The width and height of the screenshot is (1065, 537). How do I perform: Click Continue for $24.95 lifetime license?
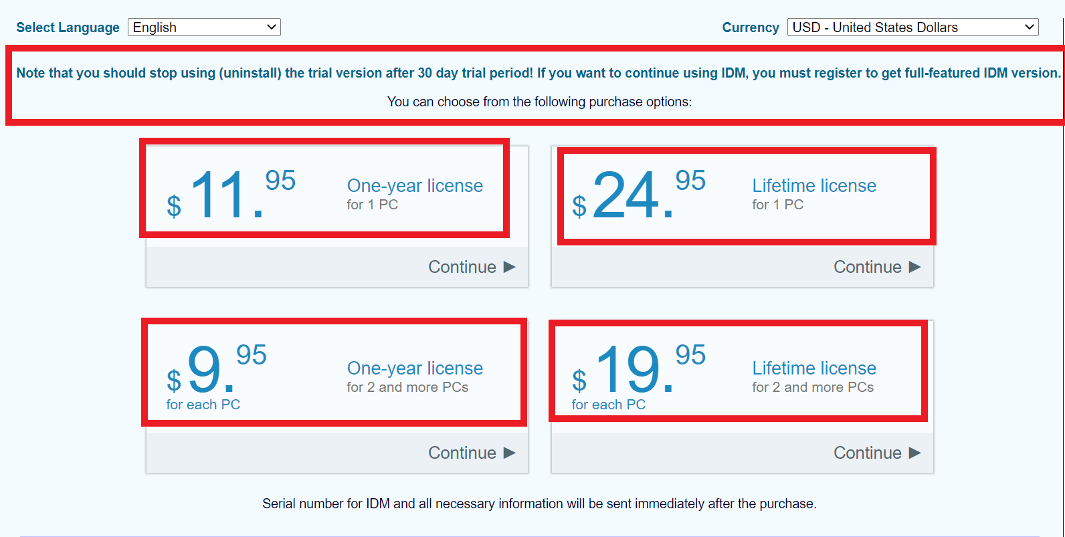tap(877, 267)
